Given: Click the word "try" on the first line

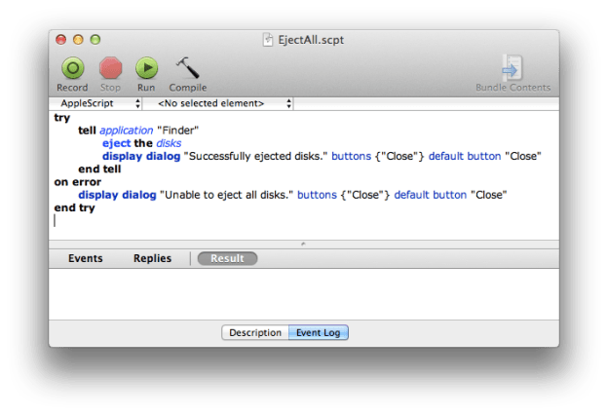Looking at the screenshot, I should click(62, 118).
